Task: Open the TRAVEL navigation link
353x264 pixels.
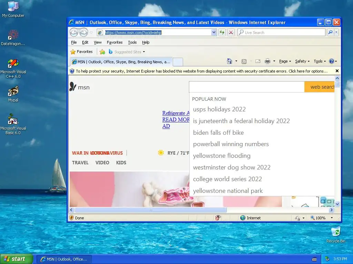Action: click(x=80, y=163)
